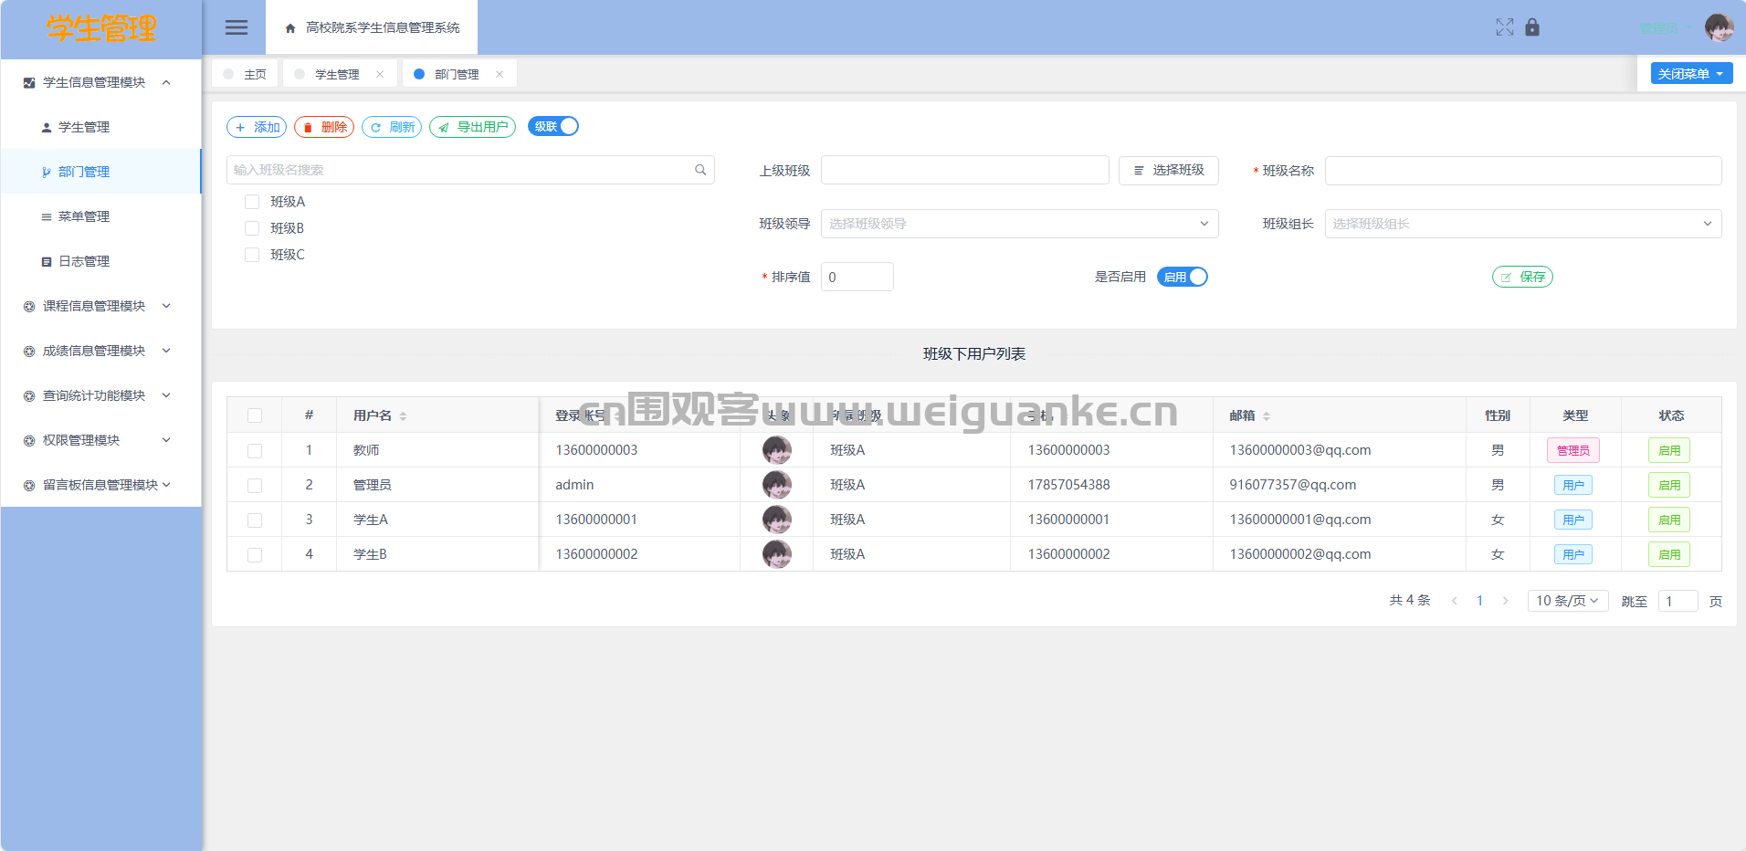Toggle the 是否启用 switch
The image size is (1746, 851).
coord(1182,277)
